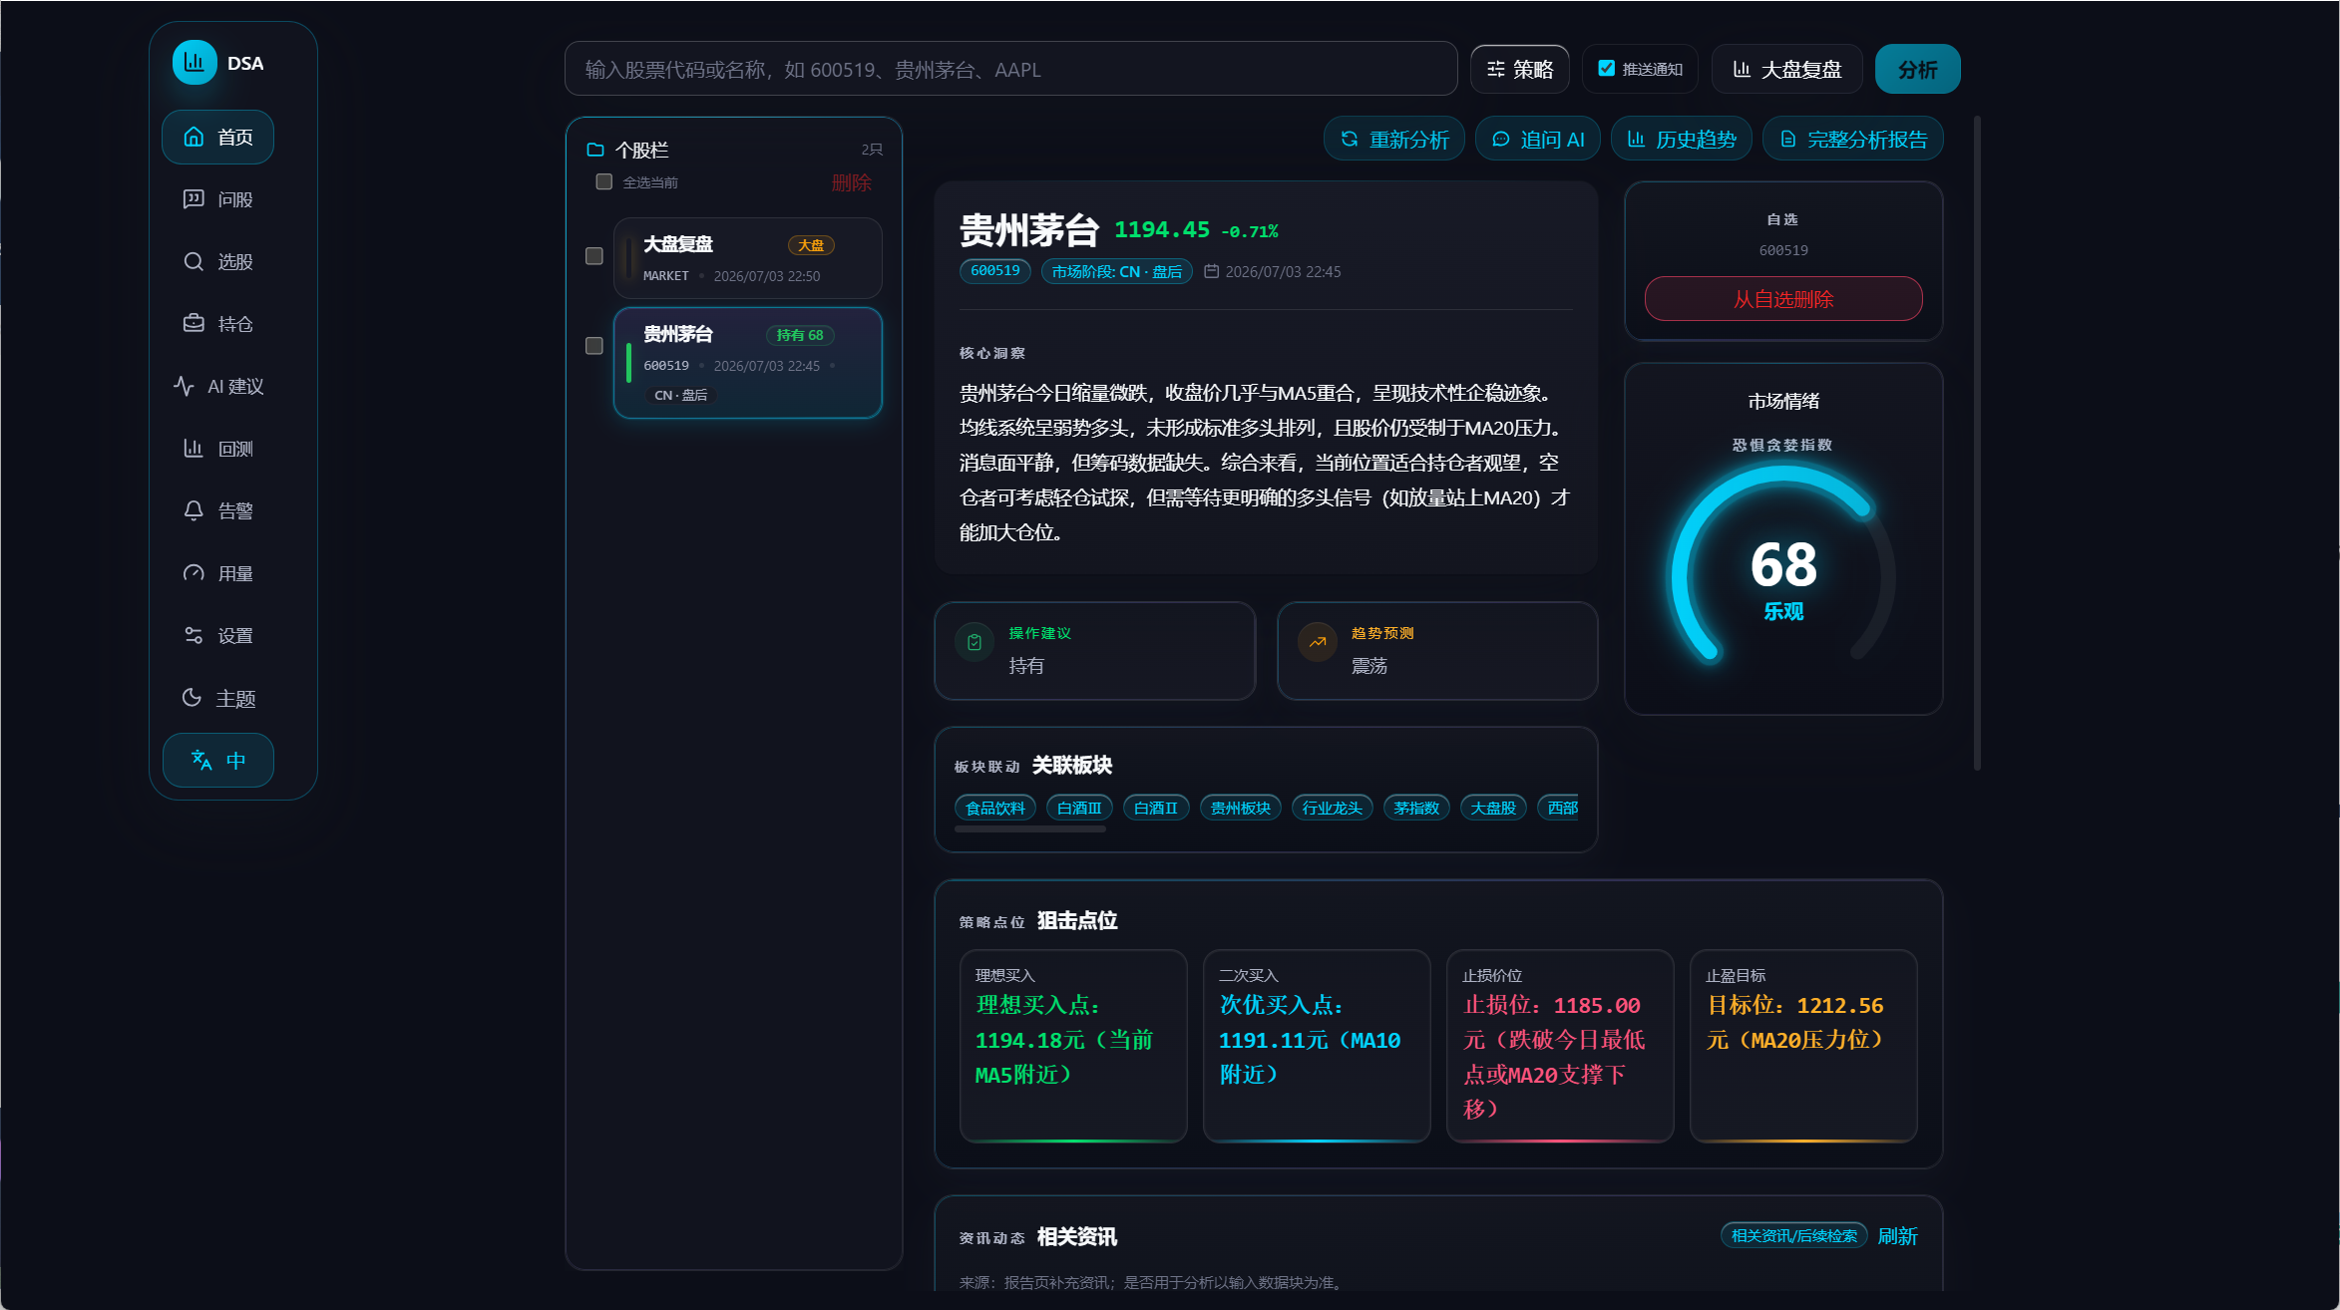Select the 大盘股 sector tag
The height and width of the screenshot is (1310, 2340).
pos(1493,808)
